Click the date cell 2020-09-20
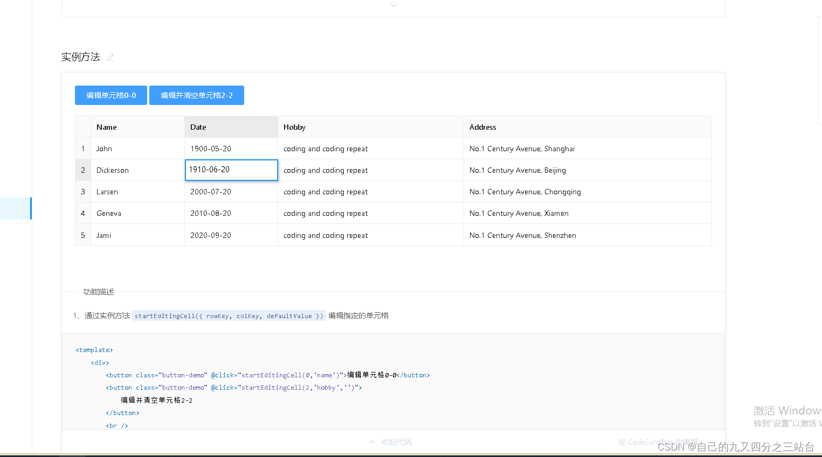 tap(231, 235)
